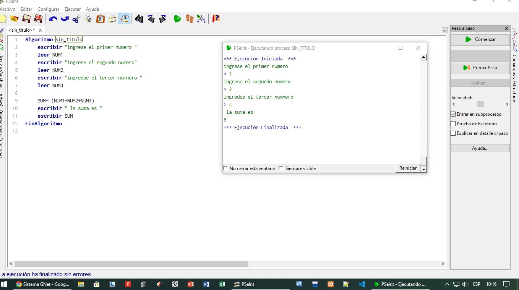Open the flowchart diagram editor icon
The width and height of the screenshot is (519, 290).
click(x=201, y=18)
